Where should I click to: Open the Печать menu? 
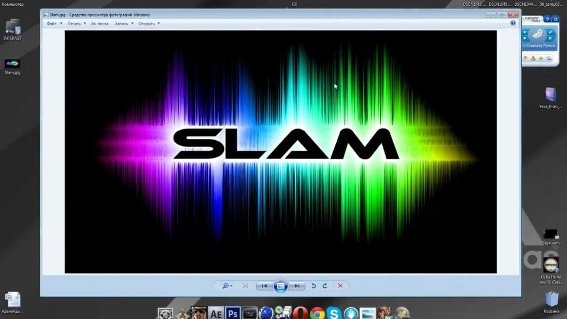77,23
